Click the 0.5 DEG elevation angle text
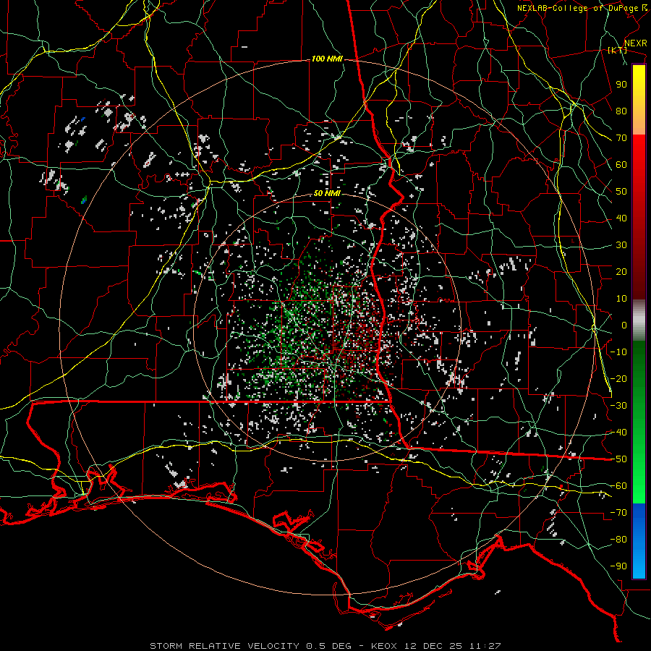 pyautogui.click(x=328, y=646)
